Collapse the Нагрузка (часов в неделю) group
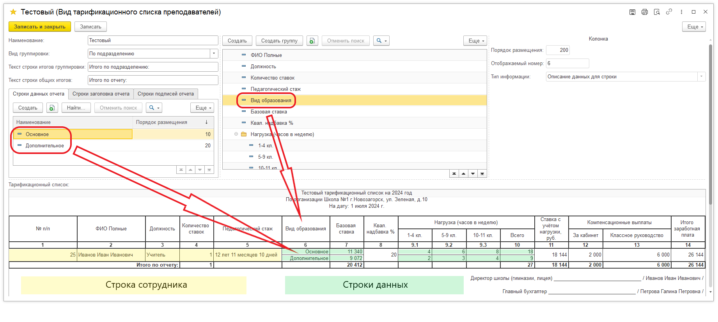The image size is (718, 322). [236, 134]
